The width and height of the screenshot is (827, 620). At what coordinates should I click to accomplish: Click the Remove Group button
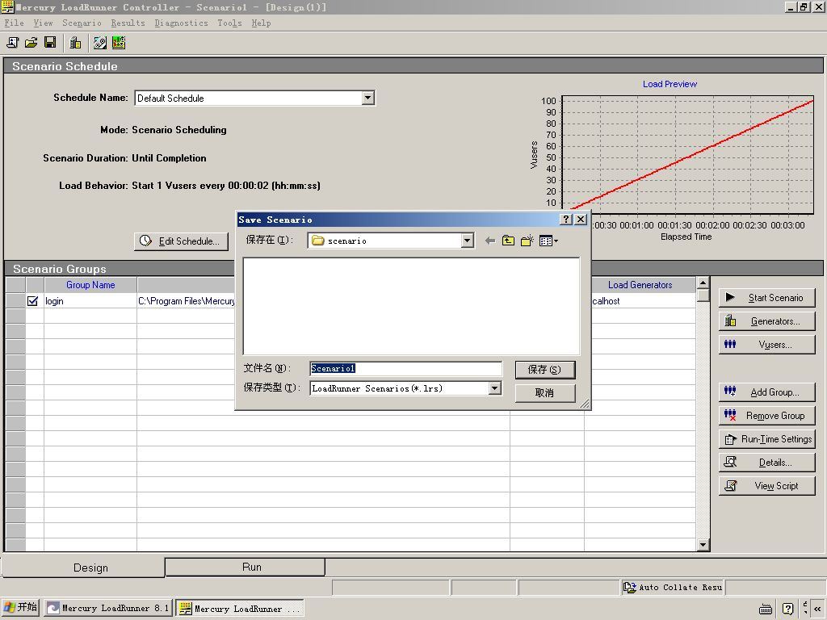point(767,416)
